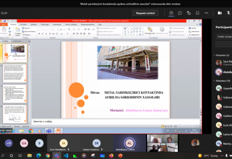Select the Abdullayeva Laman participant tile
Image resolution: width=232 pixels, height=159 pixels.
129,143
